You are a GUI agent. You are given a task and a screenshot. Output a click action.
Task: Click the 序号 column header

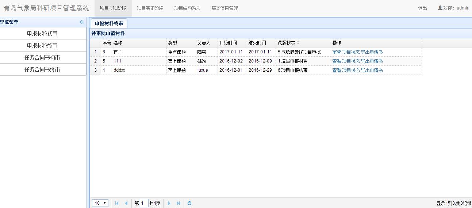point(106,43)
